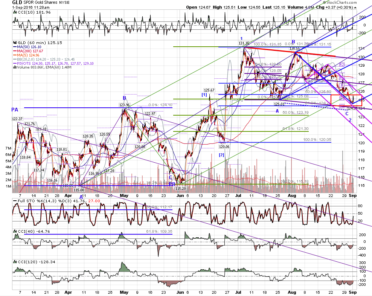
Task: Select the PIVOTS legend entry
Action: click(55, 63)
